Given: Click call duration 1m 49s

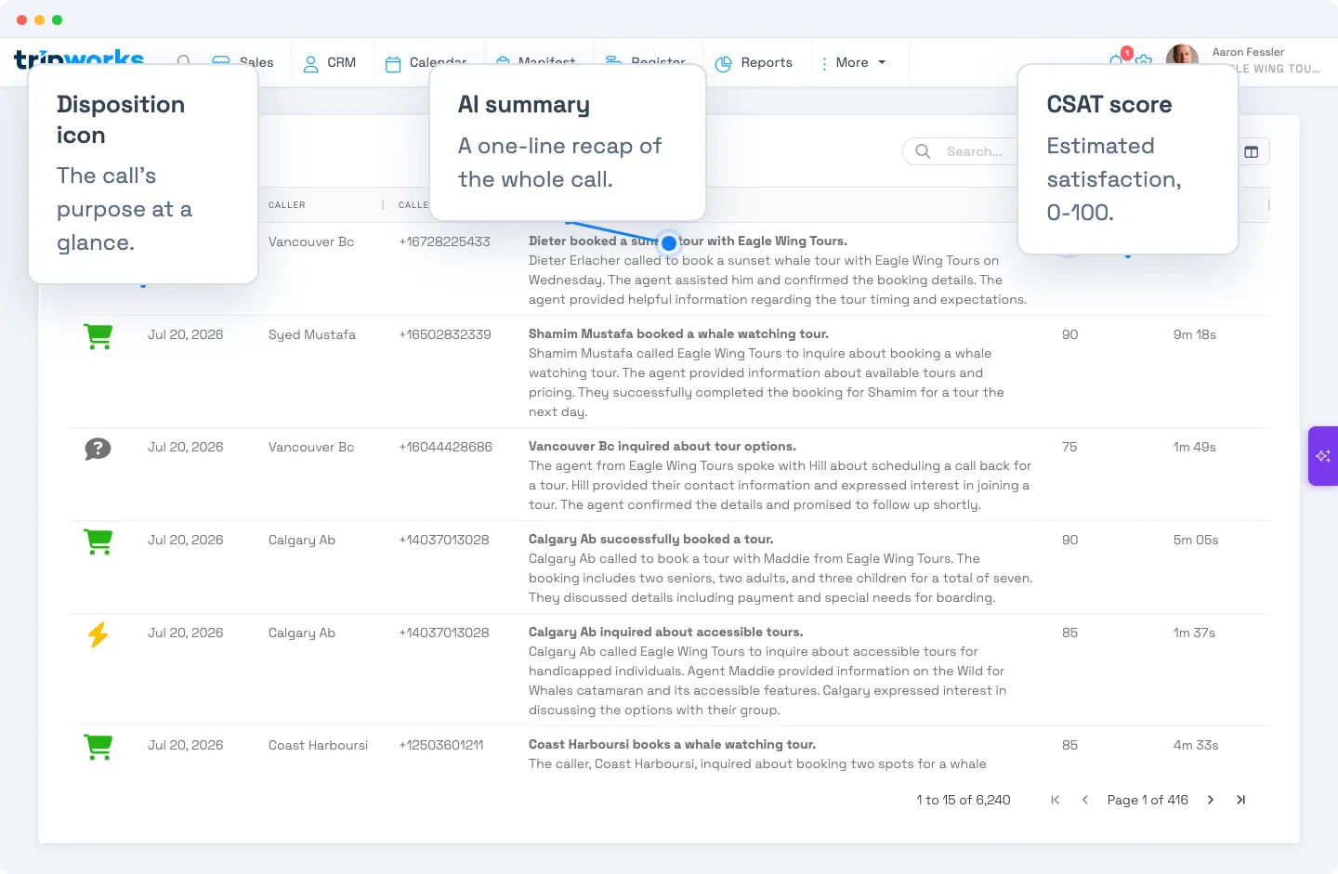Looking at the screenshot, I should coord(1195,447).
